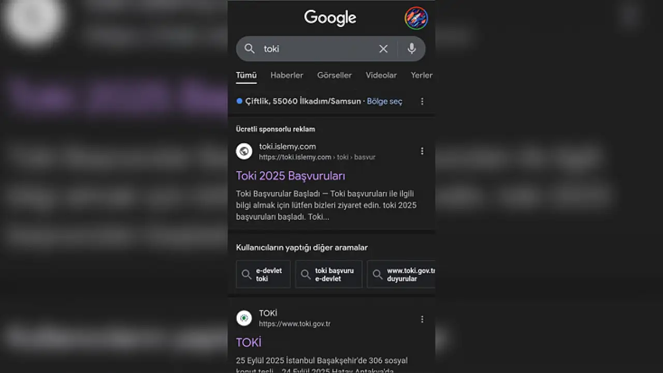Open the three-dot menu beside the location row
This screenshot has height=373, width=663.
click(422, 101)
